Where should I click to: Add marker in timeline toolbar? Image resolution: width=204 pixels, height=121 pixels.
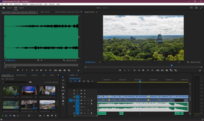pos(84,81)
